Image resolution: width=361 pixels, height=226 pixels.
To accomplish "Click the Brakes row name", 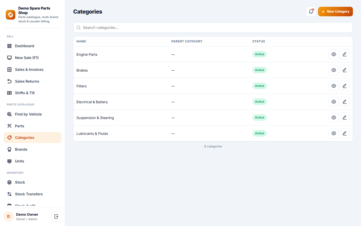I will pyautogui.click(x=82, y=70).
